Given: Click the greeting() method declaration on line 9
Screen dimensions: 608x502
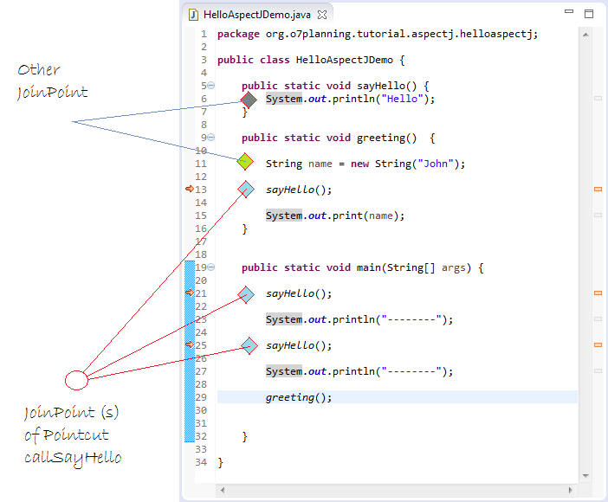Looking at the screenshot, I should 338,138.
